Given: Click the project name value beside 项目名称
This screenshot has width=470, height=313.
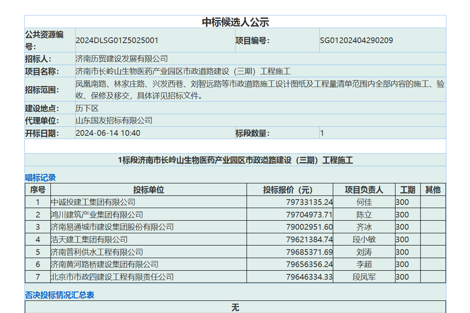Looking at the screenshot, I should 183,71.
